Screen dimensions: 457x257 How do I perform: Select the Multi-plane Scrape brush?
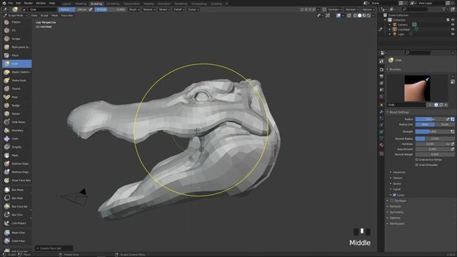coord(16,47)
